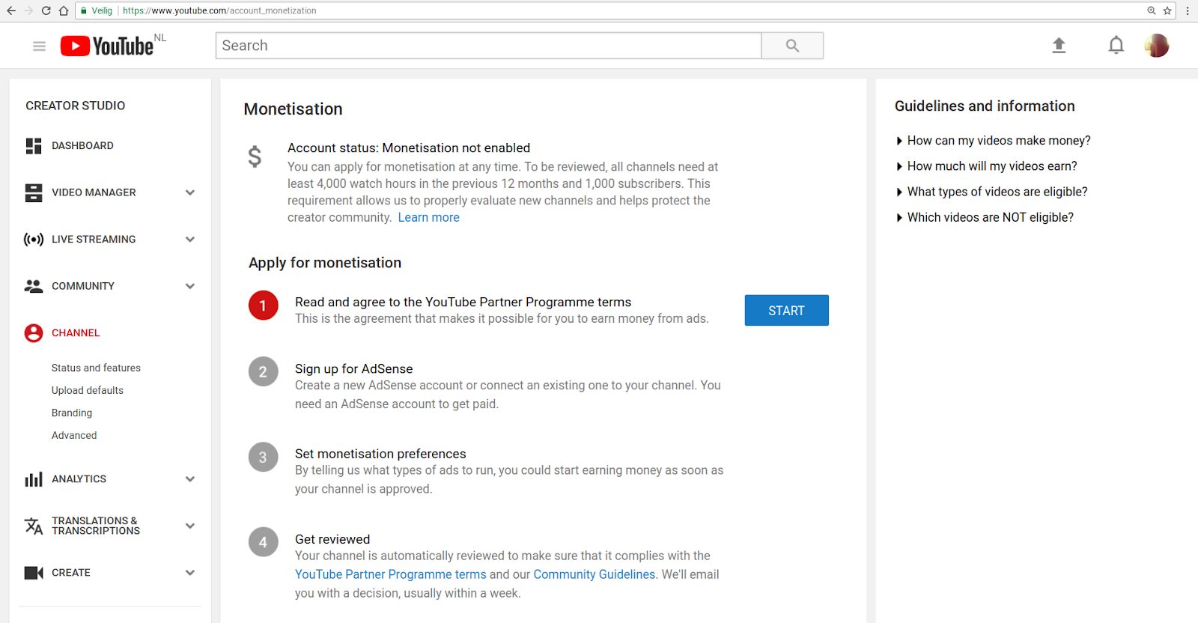This screenshot has width=1198, height=623.
Task: Bookmark this page with star
Action: [x=1167, y=10]
